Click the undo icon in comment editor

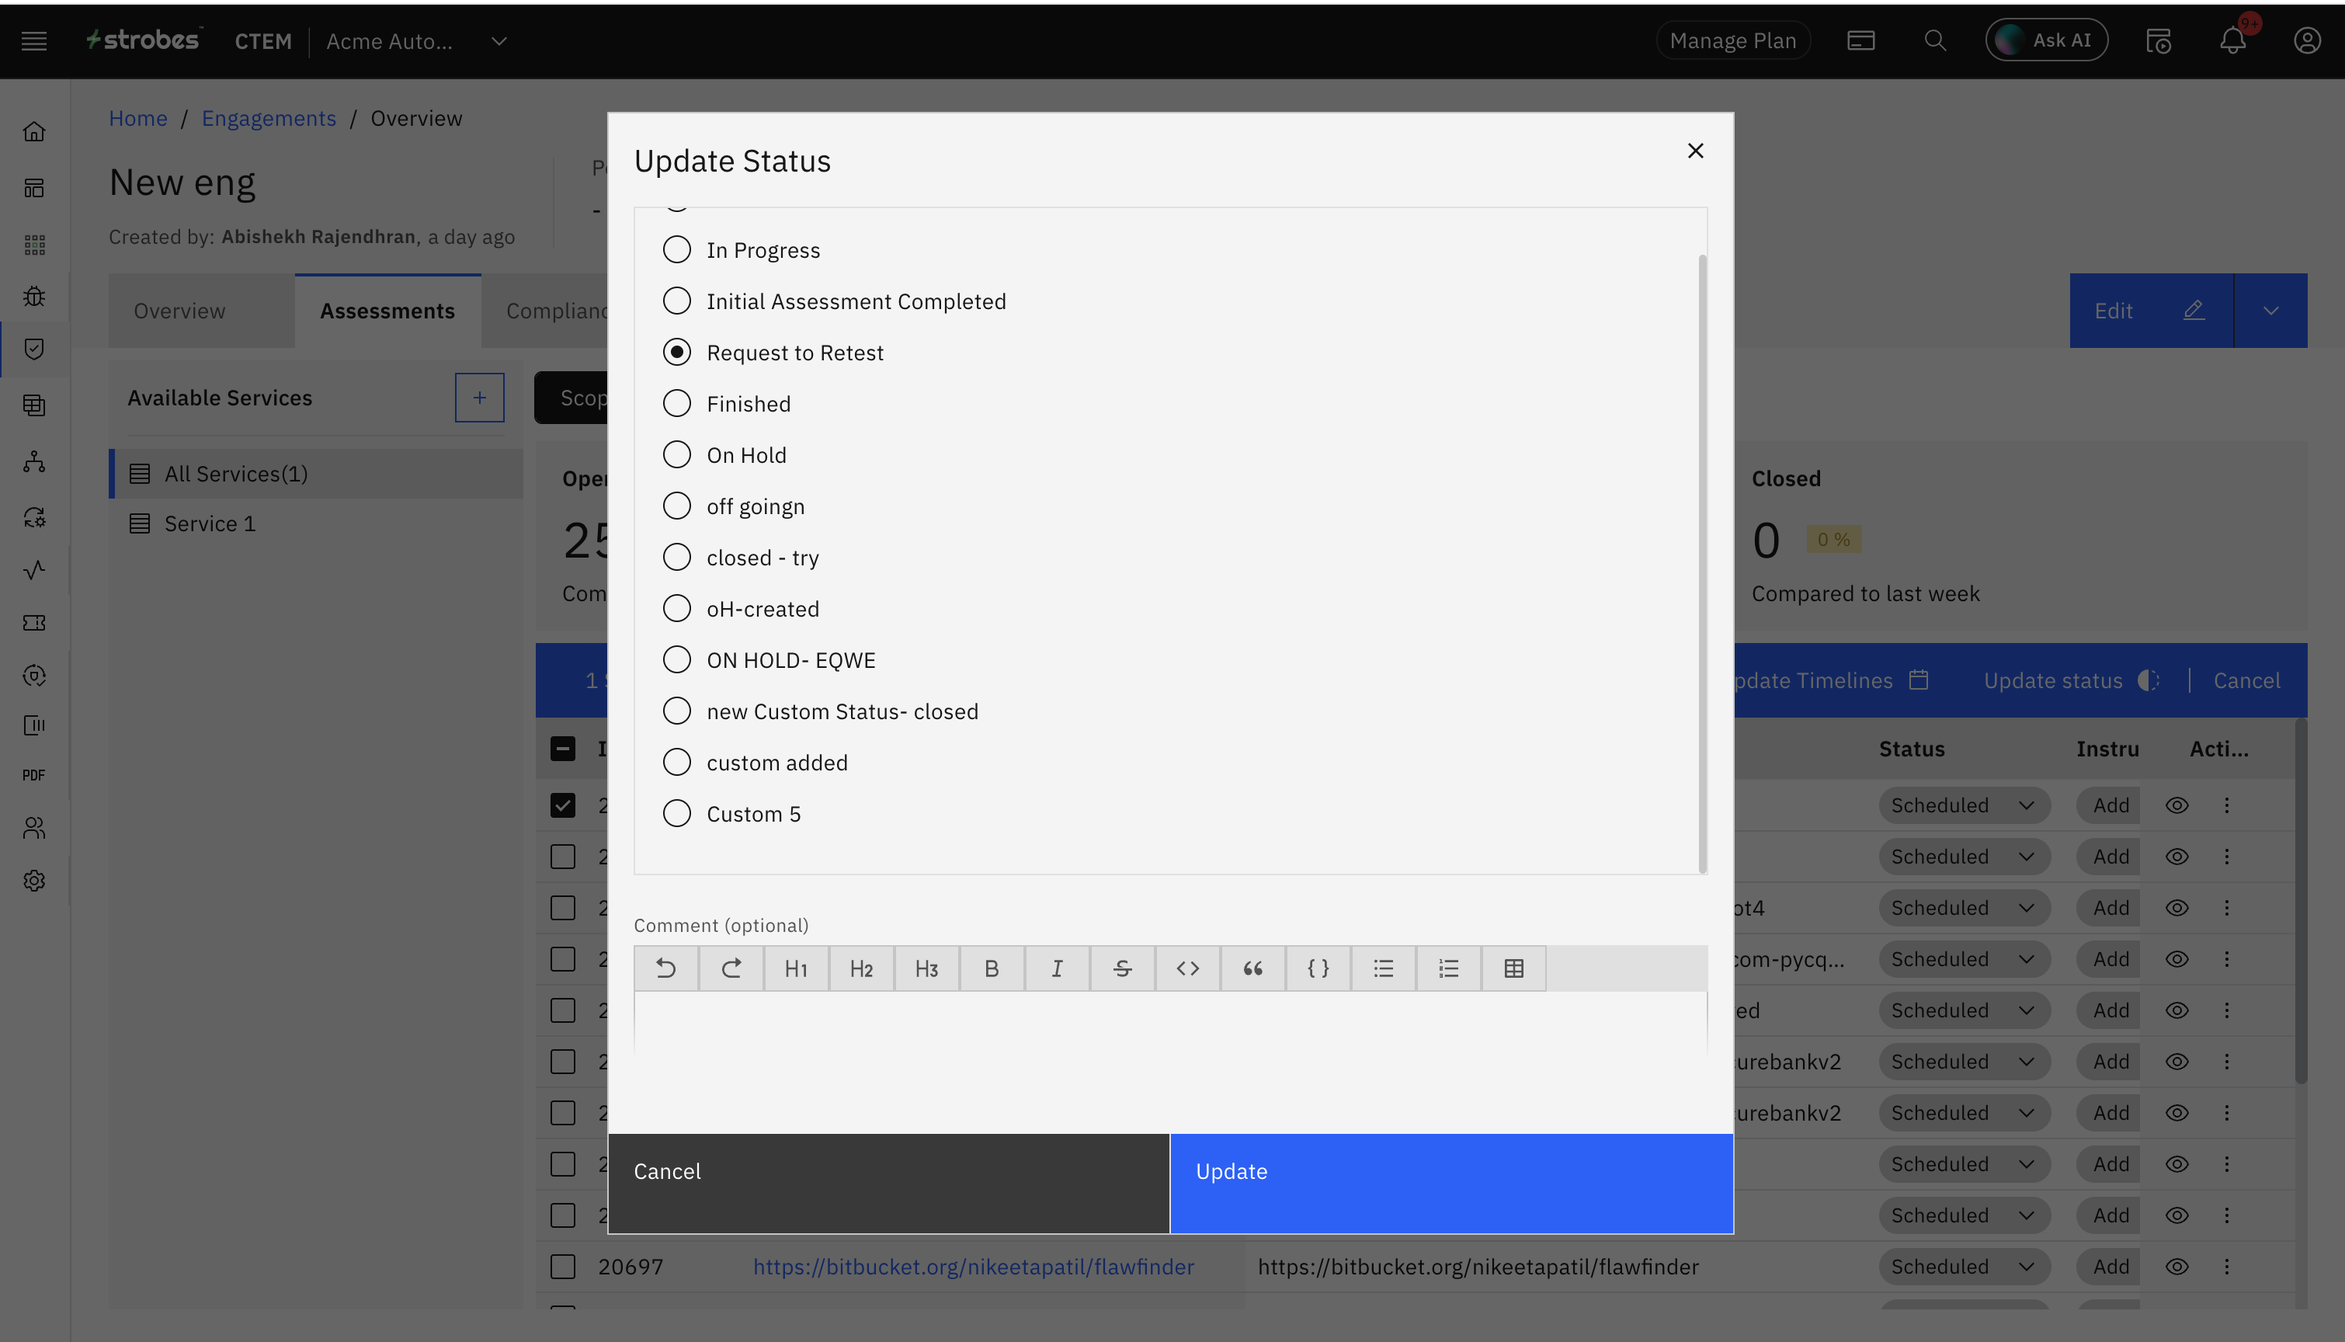click(x=665, y=968)
